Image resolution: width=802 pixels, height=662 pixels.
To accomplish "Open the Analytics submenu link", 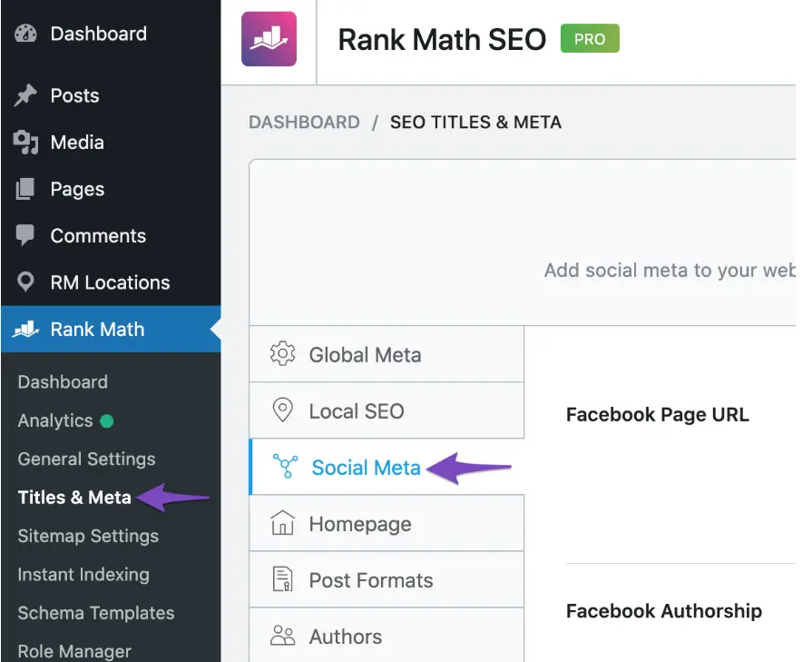I will pos(55,420).
